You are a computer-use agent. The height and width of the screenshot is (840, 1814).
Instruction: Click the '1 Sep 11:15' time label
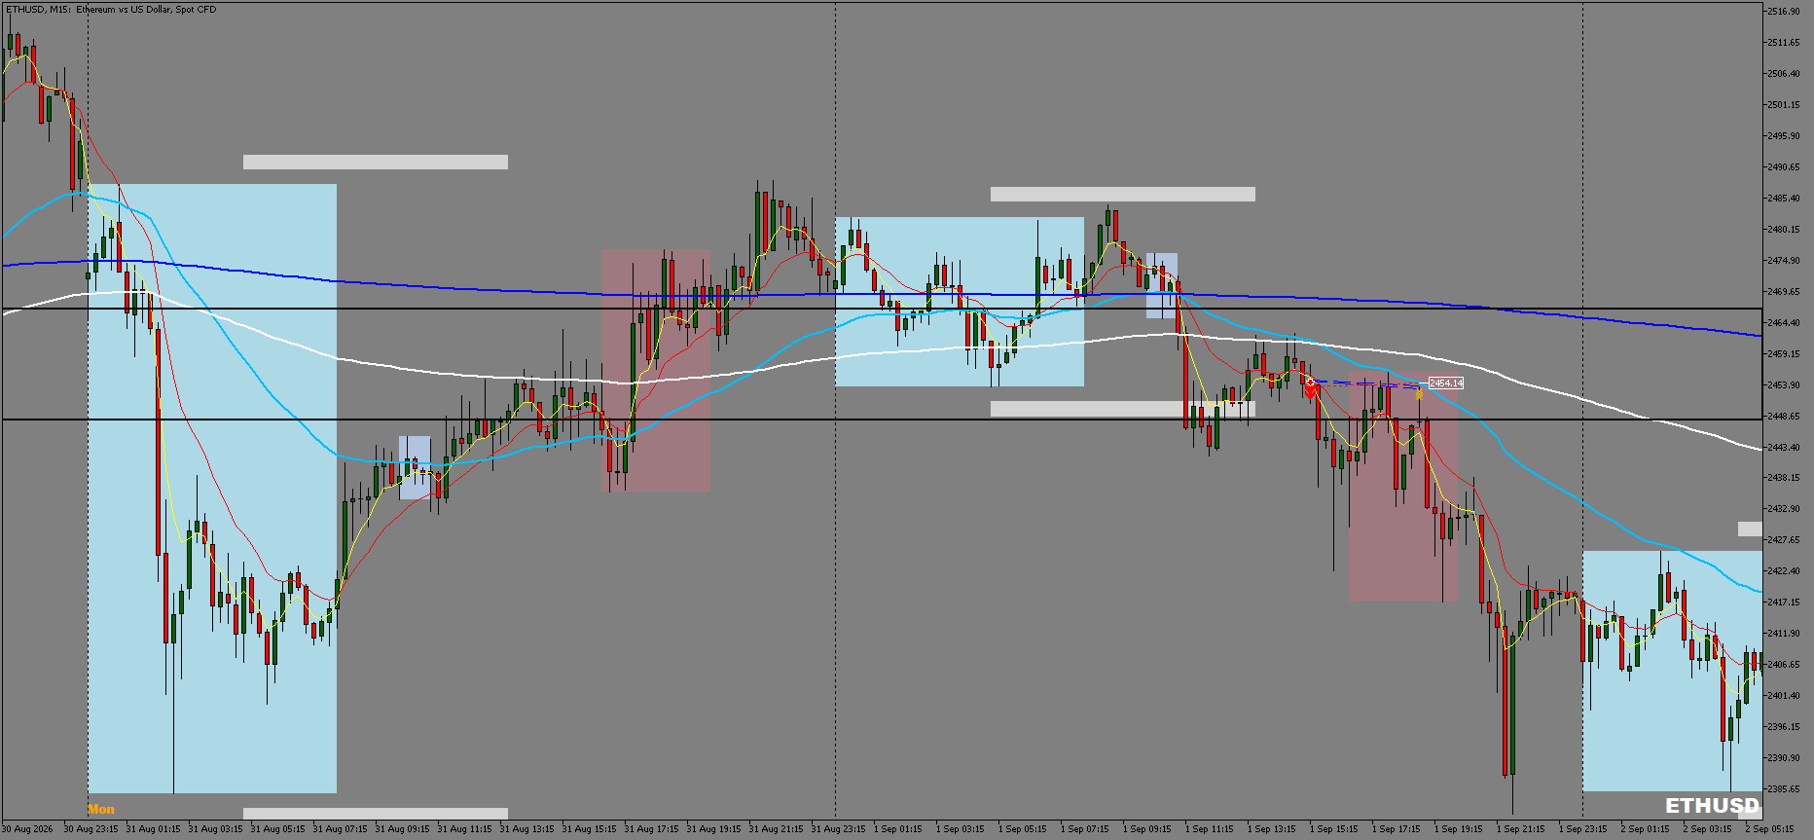pyautogui.click(x=1209, y=829)
